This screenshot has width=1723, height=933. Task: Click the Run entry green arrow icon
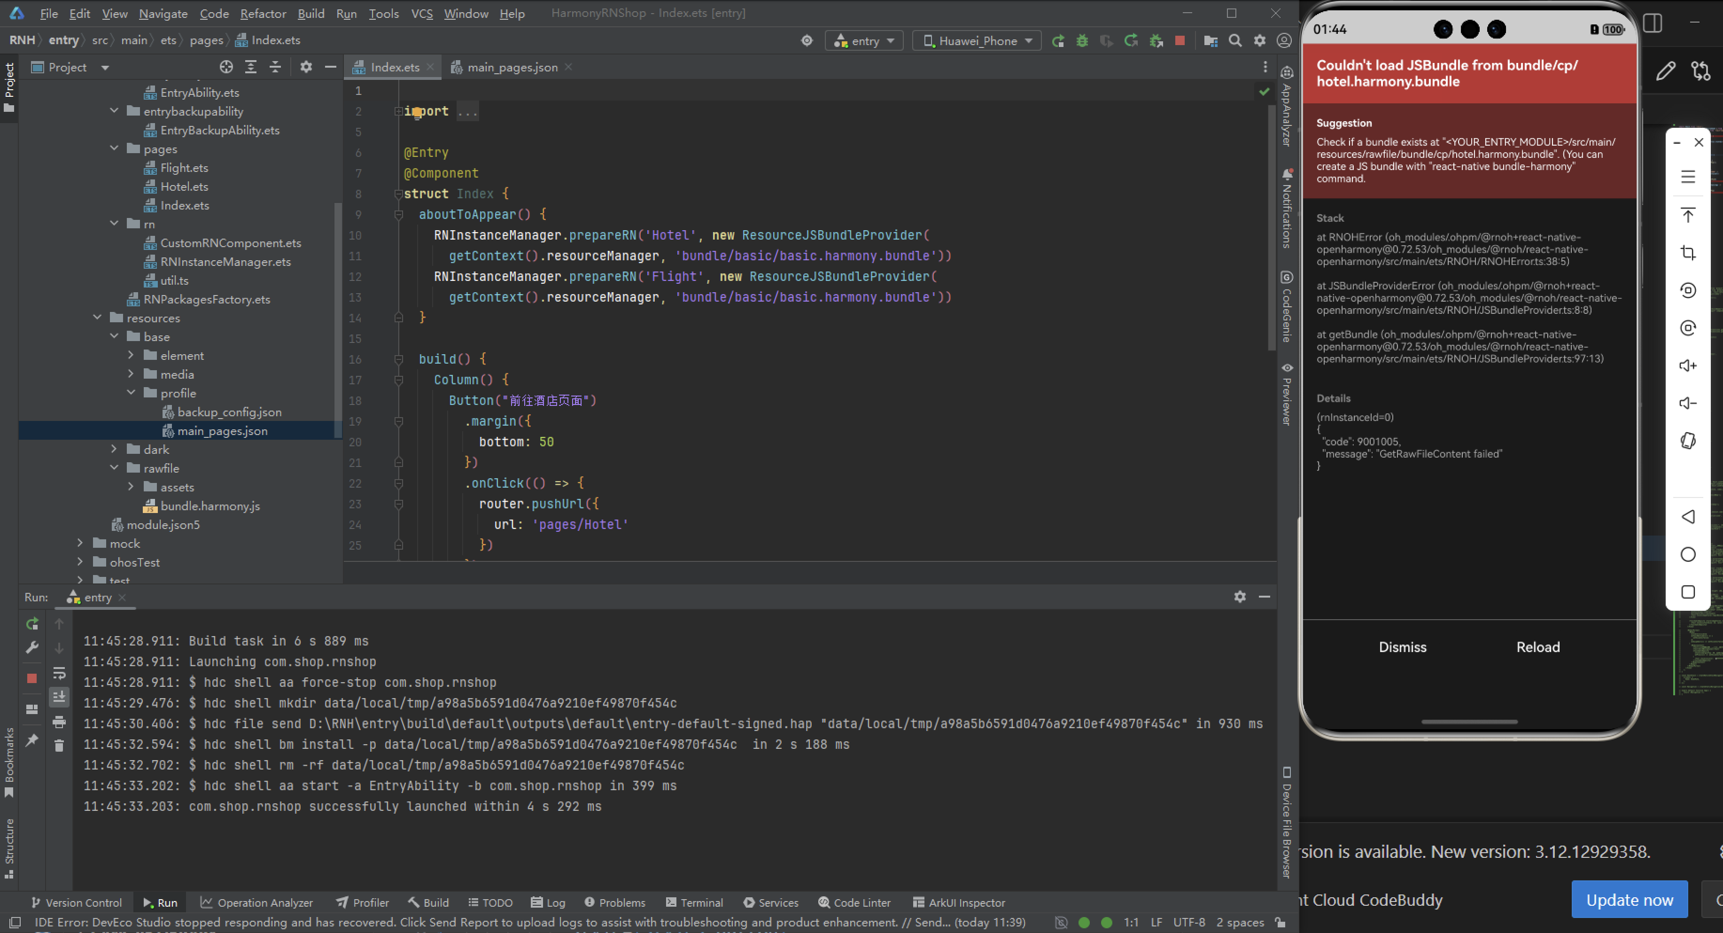pyautogui.click(x=1057, y=41)
